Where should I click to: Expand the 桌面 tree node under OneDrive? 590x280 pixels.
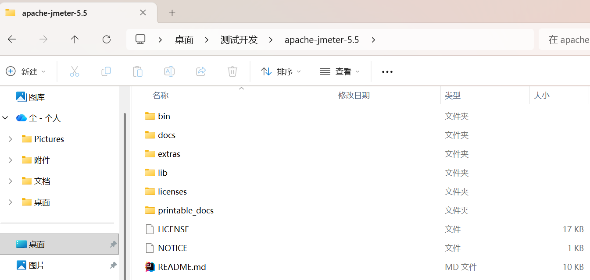11,202
